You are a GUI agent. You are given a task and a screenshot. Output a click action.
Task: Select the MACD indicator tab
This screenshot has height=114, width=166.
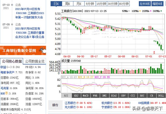85,96
